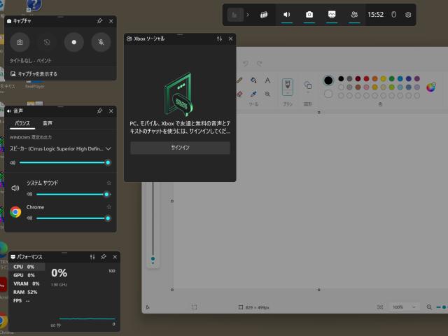The width and height of the screenshot is (448, 336).
Task: Favorite Chrome with the star icon
Action: (109, 207)
